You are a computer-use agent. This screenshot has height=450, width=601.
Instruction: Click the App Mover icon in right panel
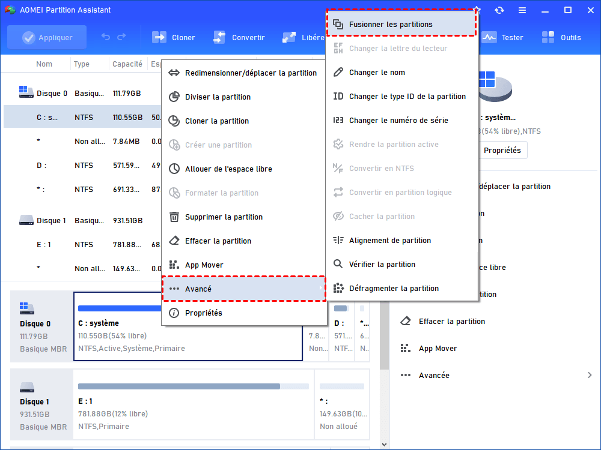pos(407,348)
